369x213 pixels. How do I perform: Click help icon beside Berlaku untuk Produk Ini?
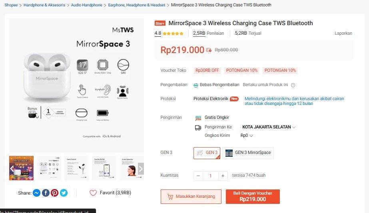point(293,85)
